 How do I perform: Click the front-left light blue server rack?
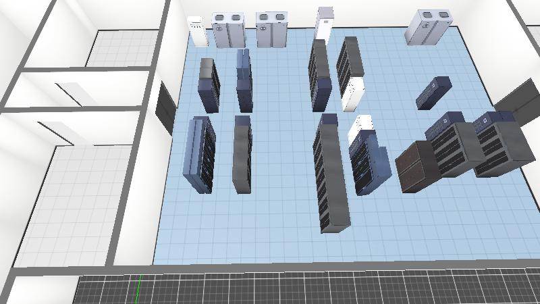[x=200, y=154]
